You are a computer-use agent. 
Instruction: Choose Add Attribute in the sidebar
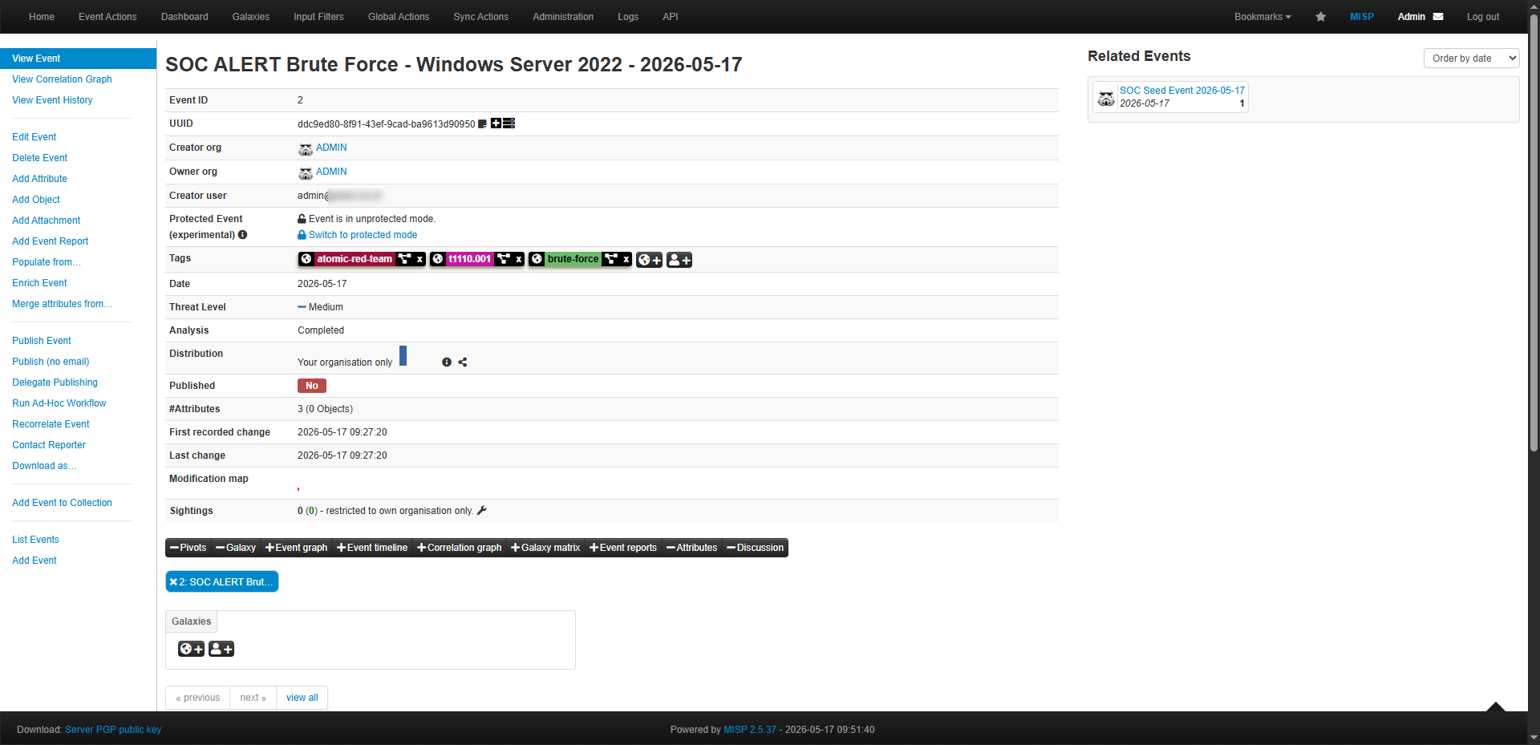pos(39,179)
